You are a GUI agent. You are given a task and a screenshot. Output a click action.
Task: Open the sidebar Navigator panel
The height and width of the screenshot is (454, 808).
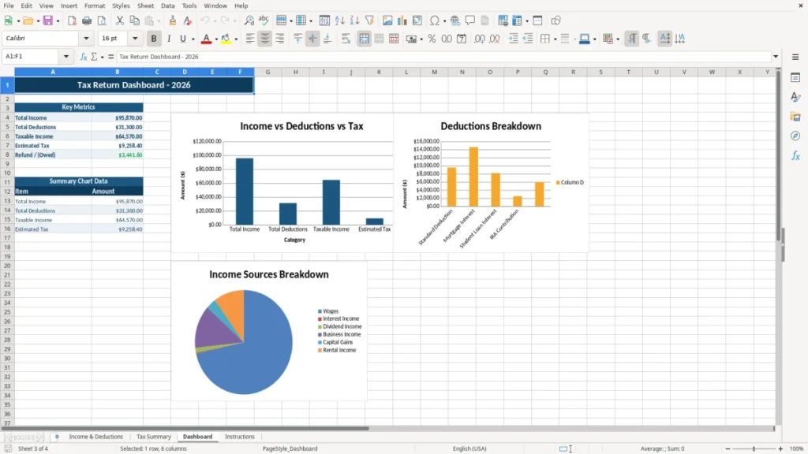pyautogui.click(x=795, y=136)
